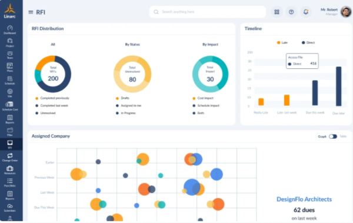Open the hamburger menu beside RFI title
This screenshot has height=223, width=353.
pyautogui.click(x=31, y=12)
